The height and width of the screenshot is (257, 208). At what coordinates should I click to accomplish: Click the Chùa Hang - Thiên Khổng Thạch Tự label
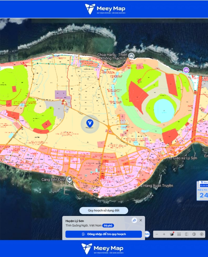[112, 57]
